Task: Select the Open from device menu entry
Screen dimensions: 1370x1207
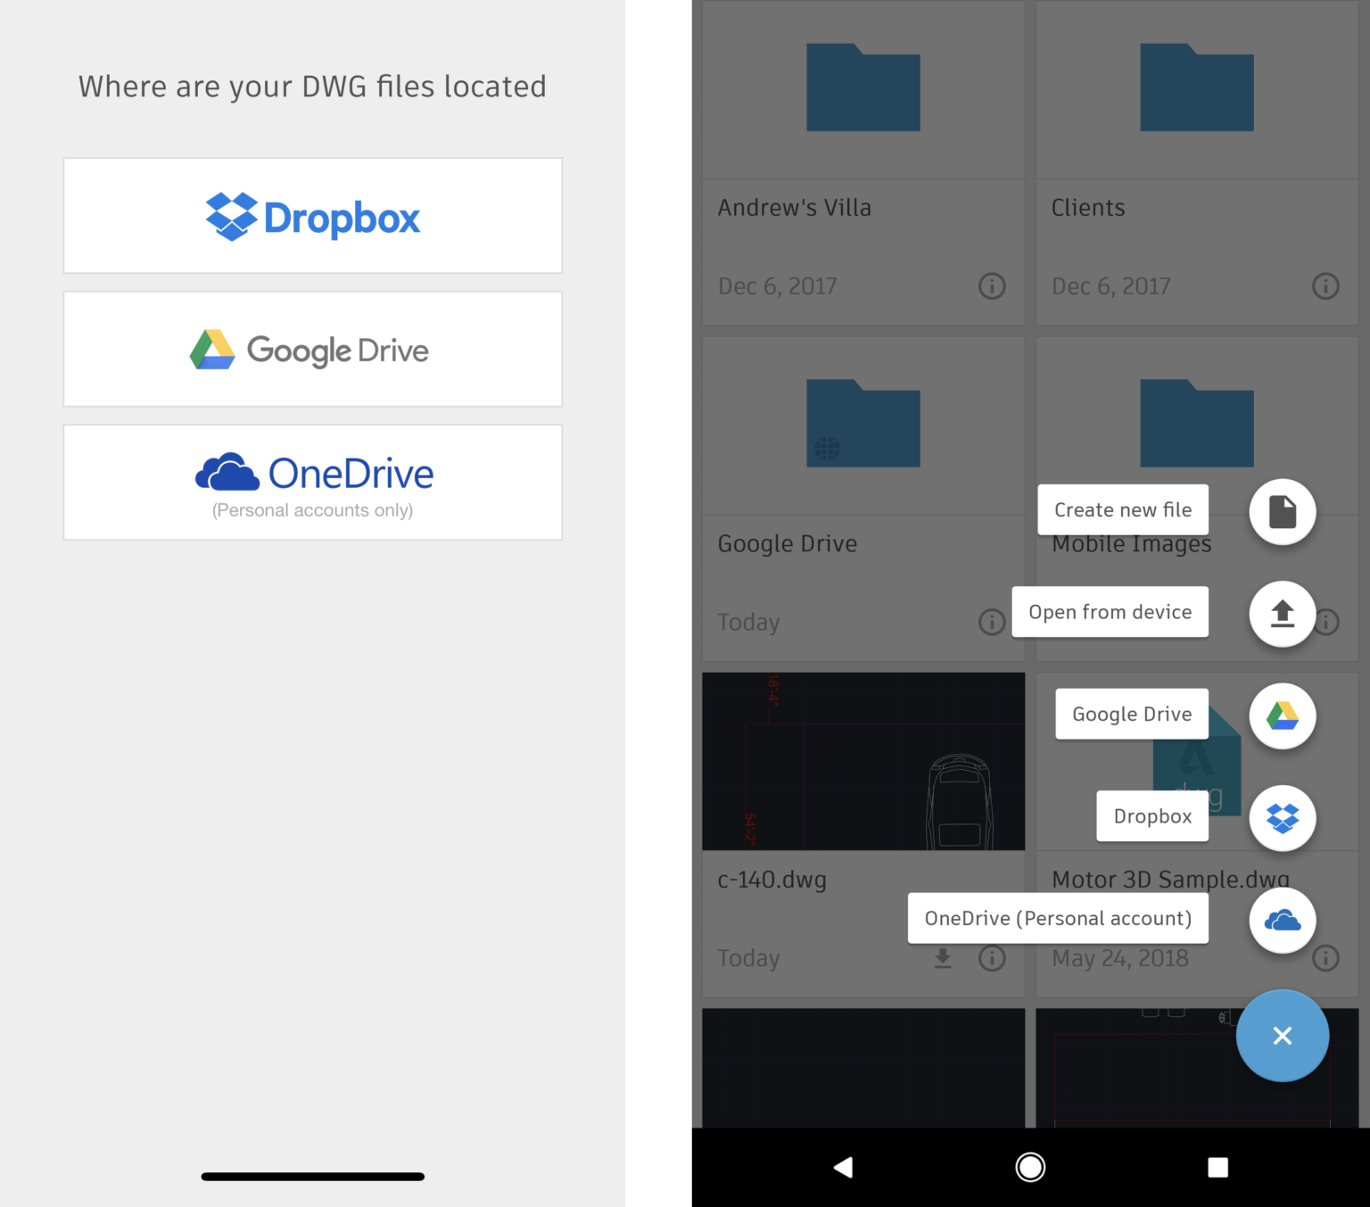Action: click(1110, 612)
